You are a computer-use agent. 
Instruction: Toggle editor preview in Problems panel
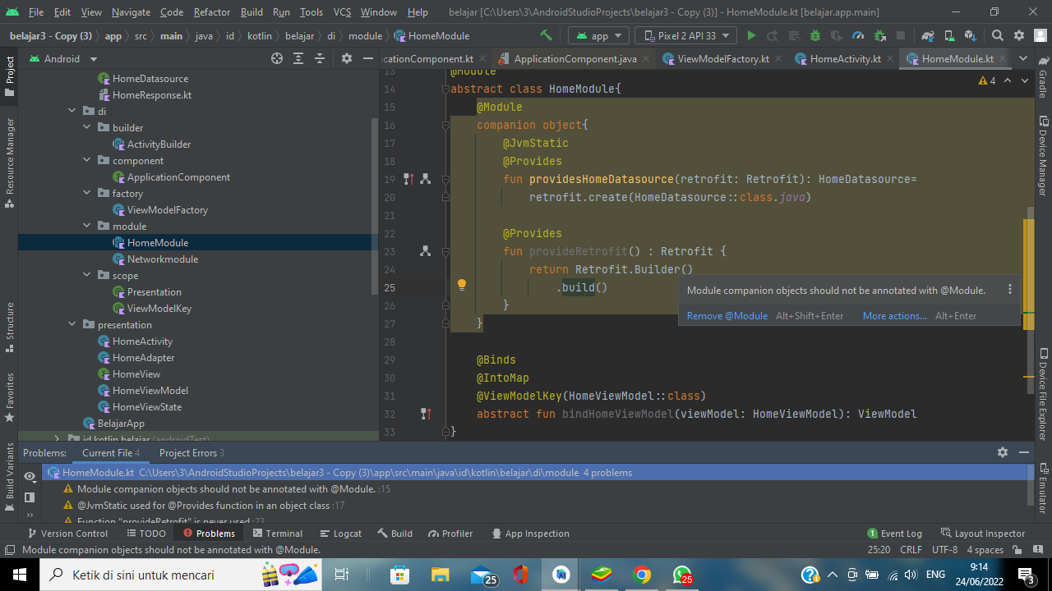(x=30, y=497)
